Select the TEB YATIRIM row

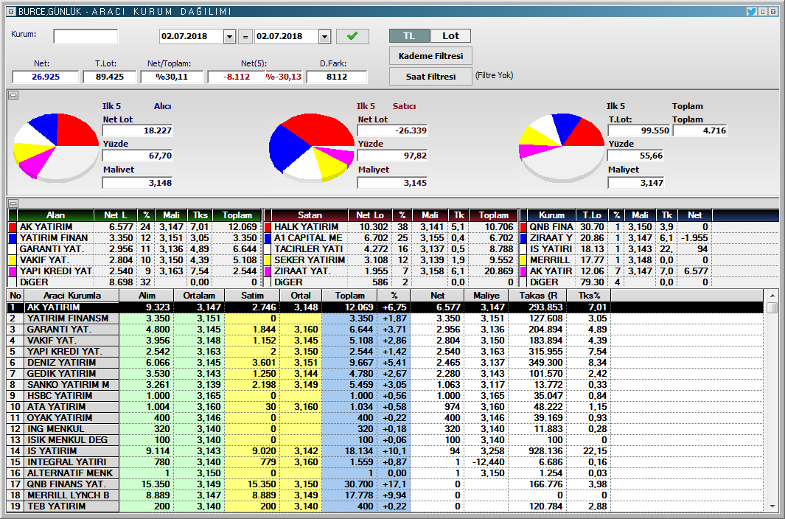(385, 506)
